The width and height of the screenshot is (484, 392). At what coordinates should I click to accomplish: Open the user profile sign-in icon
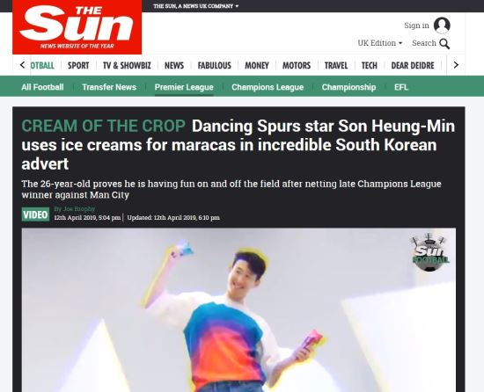[x=442, y=25]
